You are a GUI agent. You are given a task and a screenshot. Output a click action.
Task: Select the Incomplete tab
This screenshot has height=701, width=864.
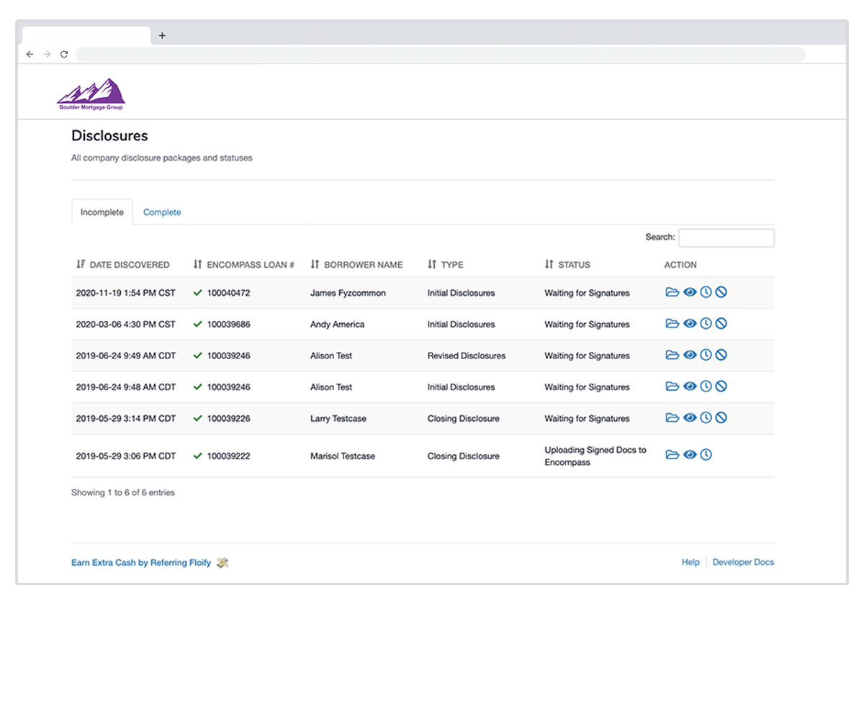[x=102, y=212]
